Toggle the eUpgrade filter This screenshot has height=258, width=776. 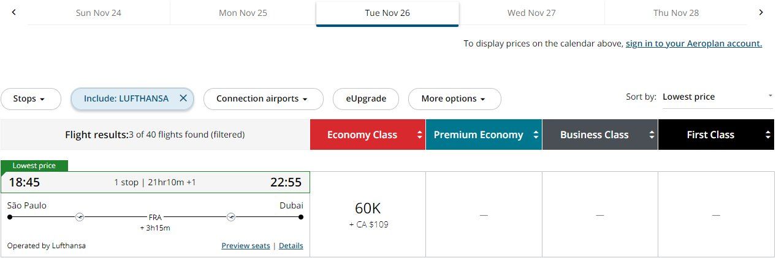click(365, 99)
